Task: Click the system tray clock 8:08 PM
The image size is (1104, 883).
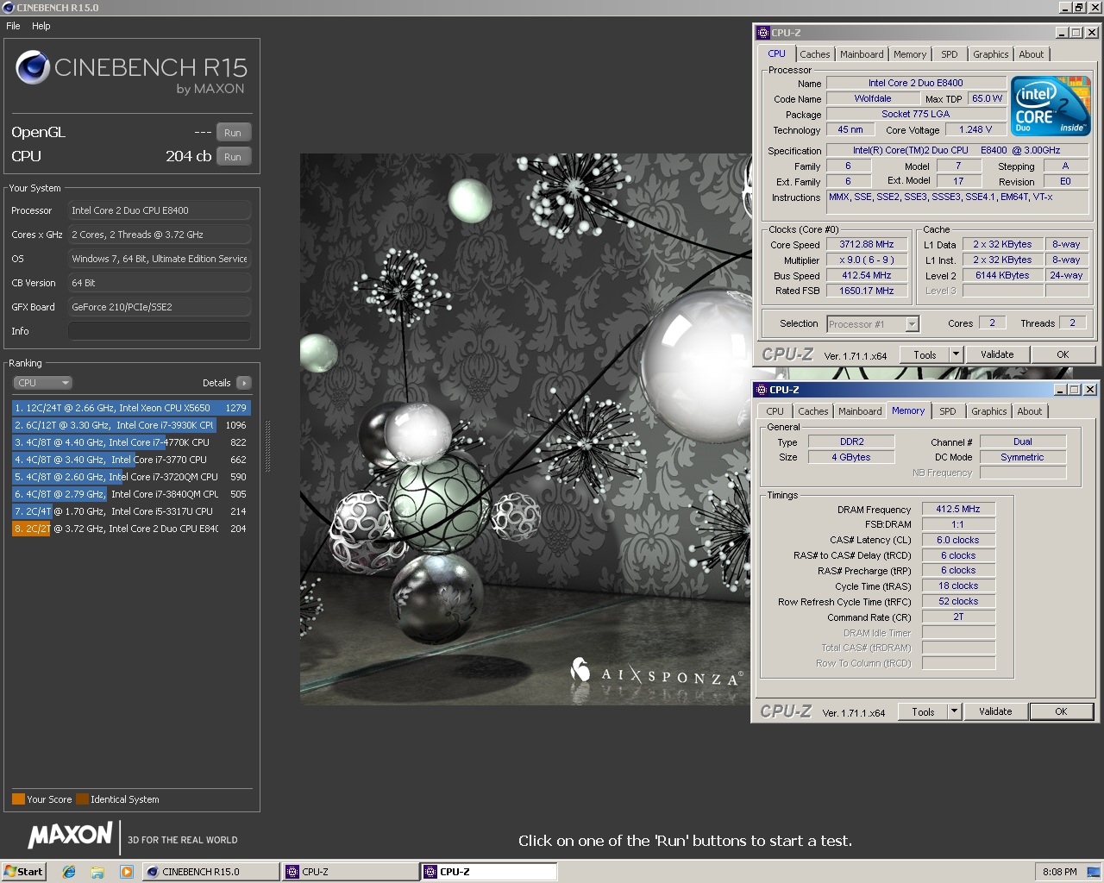Action: [1059, 872]
